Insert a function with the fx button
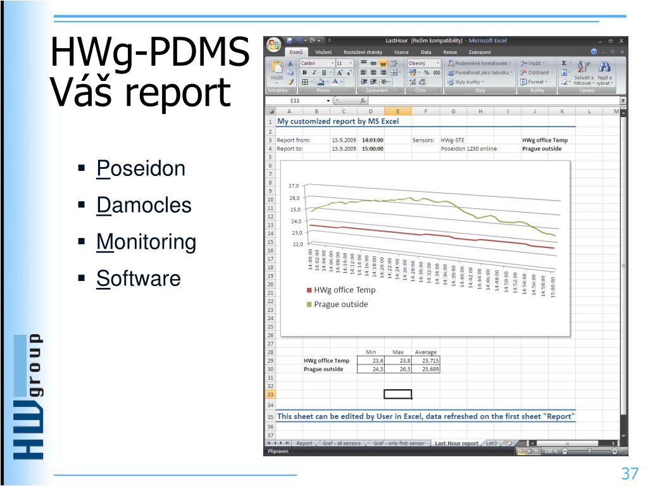This screenshot has height=486, width=648. tap(363, 101)
